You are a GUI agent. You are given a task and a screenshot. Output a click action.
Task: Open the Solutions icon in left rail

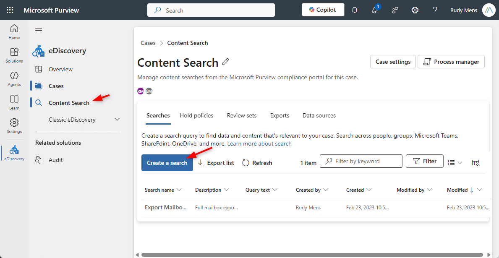[x=14, y=55]
